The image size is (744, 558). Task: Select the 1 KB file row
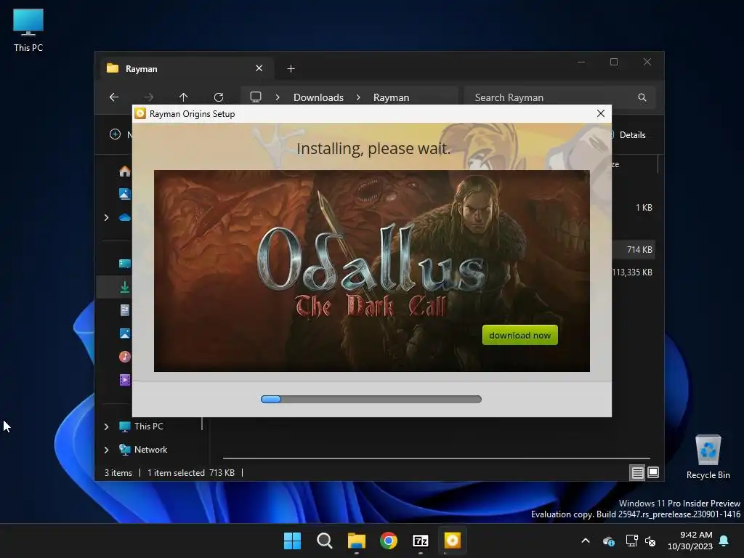(x=634, y=207)
